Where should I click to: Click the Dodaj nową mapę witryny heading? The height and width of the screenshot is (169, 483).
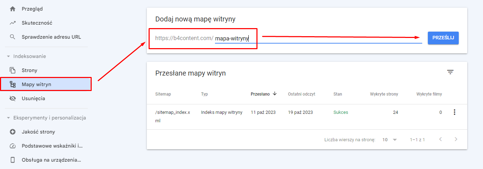click(x=195, y=19)
